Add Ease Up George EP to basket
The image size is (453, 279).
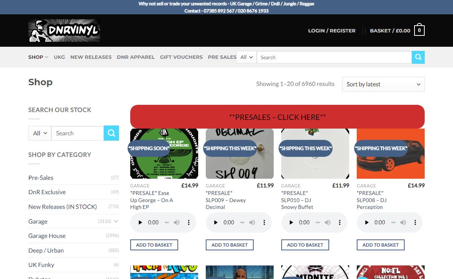[154, 245]
